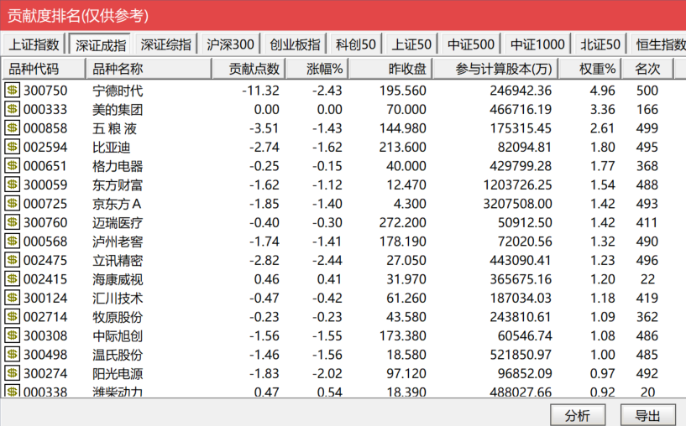Switch to the 上证50 tab
This screenshot has width=686, height=426.
coord(411,44)
